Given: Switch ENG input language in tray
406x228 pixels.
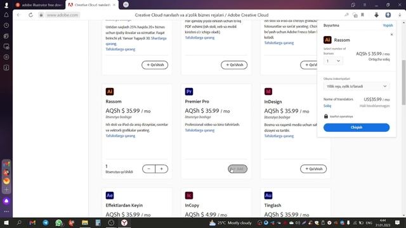Looking at the screenshot, I should click(369, 223).
